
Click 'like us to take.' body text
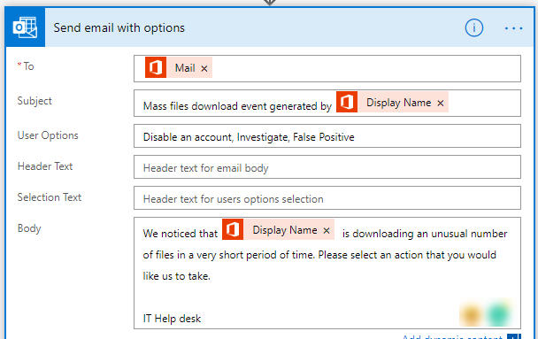pos(176,276)
